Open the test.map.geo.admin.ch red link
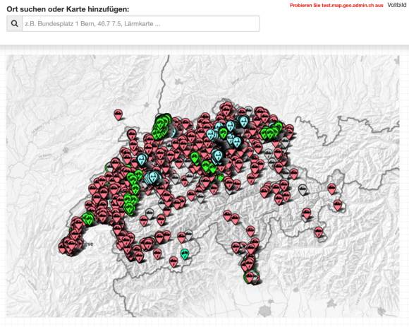 click(x=336, y=5)
